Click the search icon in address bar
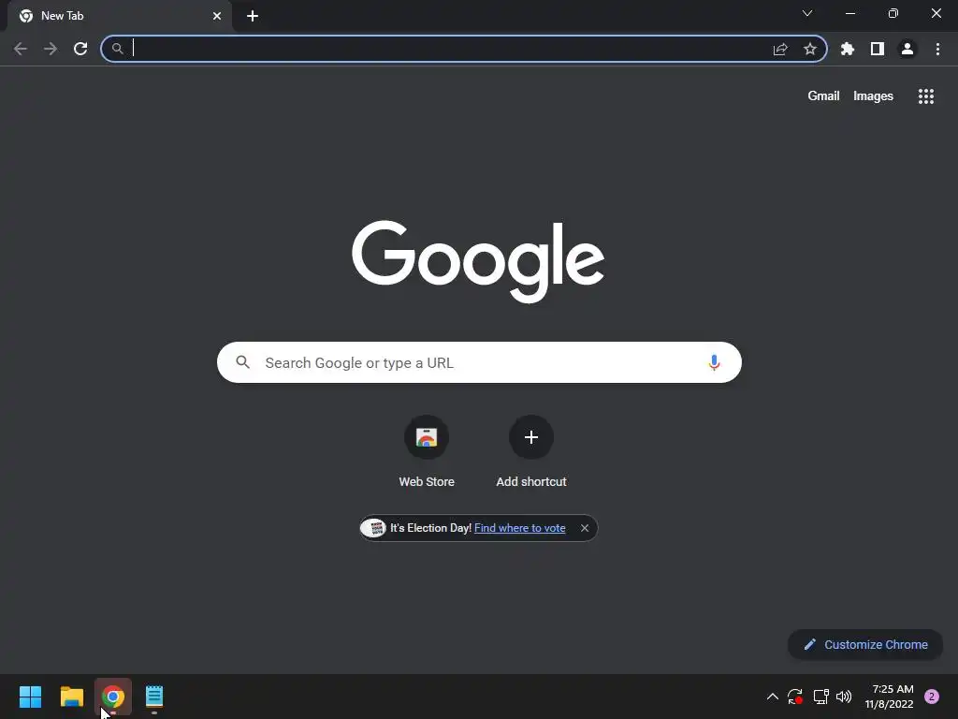 [x=117, y=49]
